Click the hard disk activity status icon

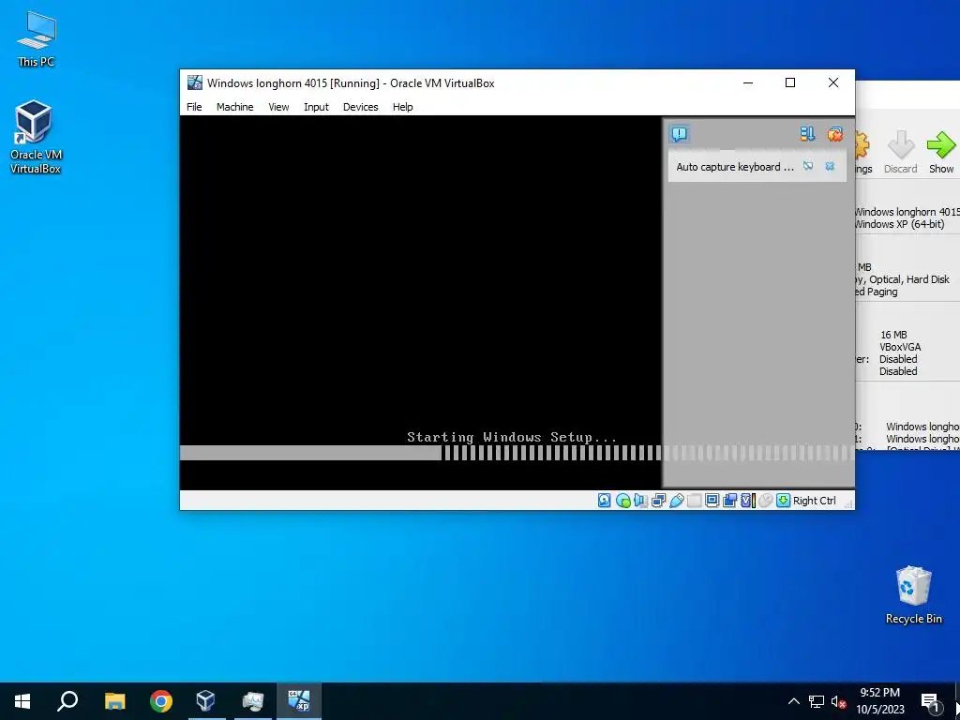coord(605,501)
